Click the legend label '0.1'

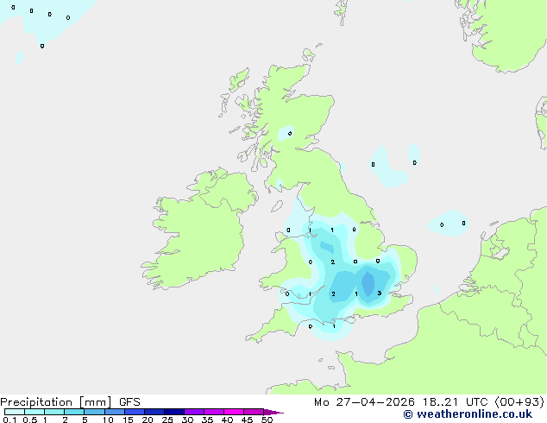pyautogui.click(x=9, y=420)
